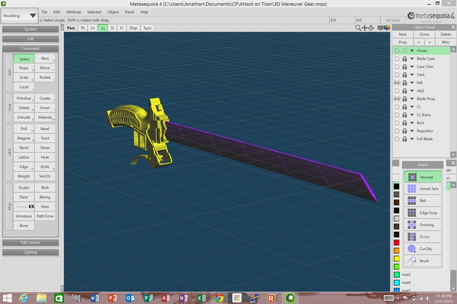Clone the selected object
The width and height of the screenshot is (457, 304).
pos(424,34)
